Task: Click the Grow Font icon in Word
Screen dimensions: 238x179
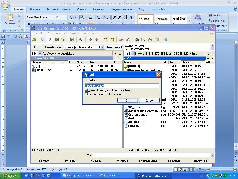Action: 71,17
